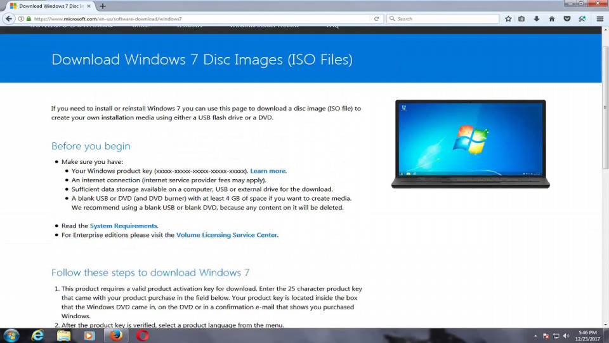The image size is (609, 343).
Task: Reload the page with the refresh icon
Action: point(376,18)
